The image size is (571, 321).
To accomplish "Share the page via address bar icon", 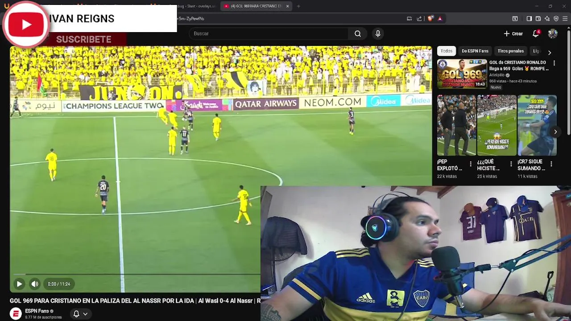I will click(x=419, y=19).
